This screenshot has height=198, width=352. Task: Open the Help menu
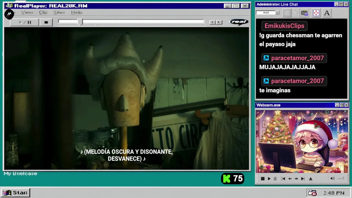(x=76, y=12)
